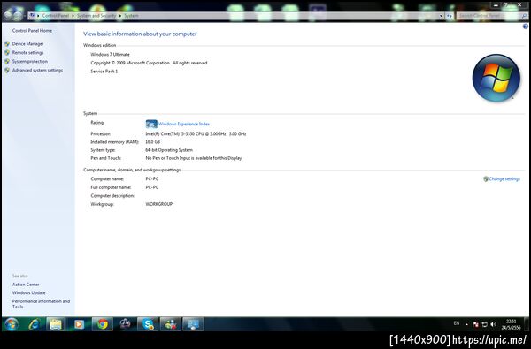This screenshot has height=349, width=531.
Task: Click the EN language indicator
Action: [457, 323]
